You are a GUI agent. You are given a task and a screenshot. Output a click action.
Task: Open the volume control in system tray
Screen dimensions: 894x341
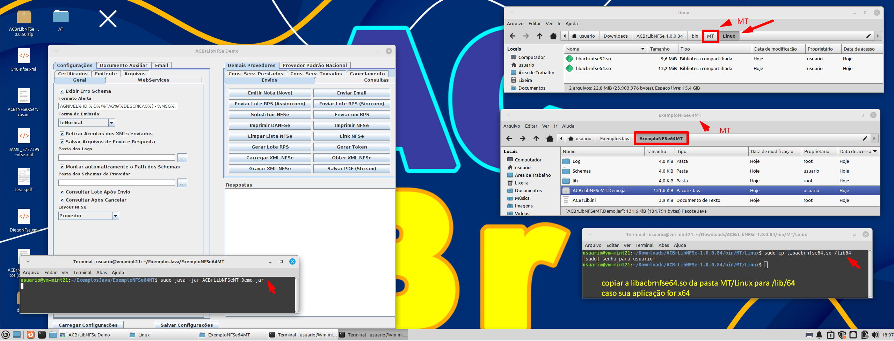(x=875, y=335)
